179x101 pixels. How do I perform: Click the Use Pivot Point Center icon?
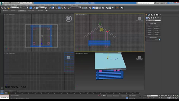coord(46,8)
